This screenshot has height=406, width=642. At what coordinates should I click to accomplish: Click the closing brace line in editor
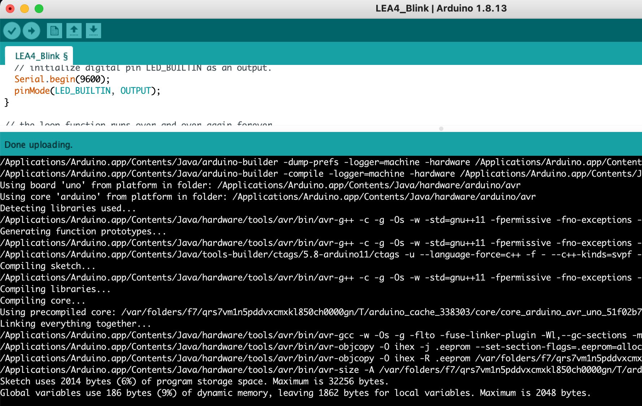7,102
